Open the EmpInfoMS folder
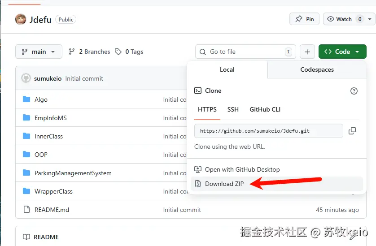This screenshot has height=246, width=376. coord(51,118)
